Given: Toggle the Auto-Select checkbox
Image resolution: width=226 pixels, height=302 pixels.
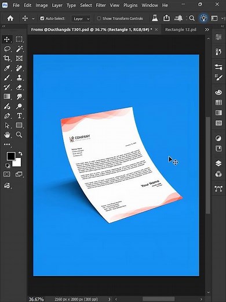Looking at the screenshot, I should [x=42, y=19].
